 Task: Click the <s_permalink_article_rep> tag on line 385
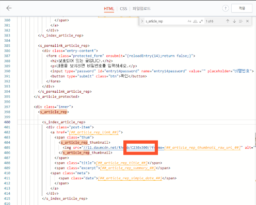(x=64, y=46)
